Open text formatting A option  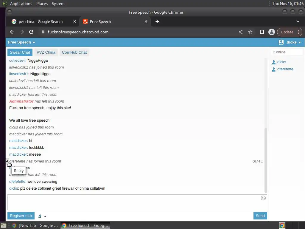[40, 216]
